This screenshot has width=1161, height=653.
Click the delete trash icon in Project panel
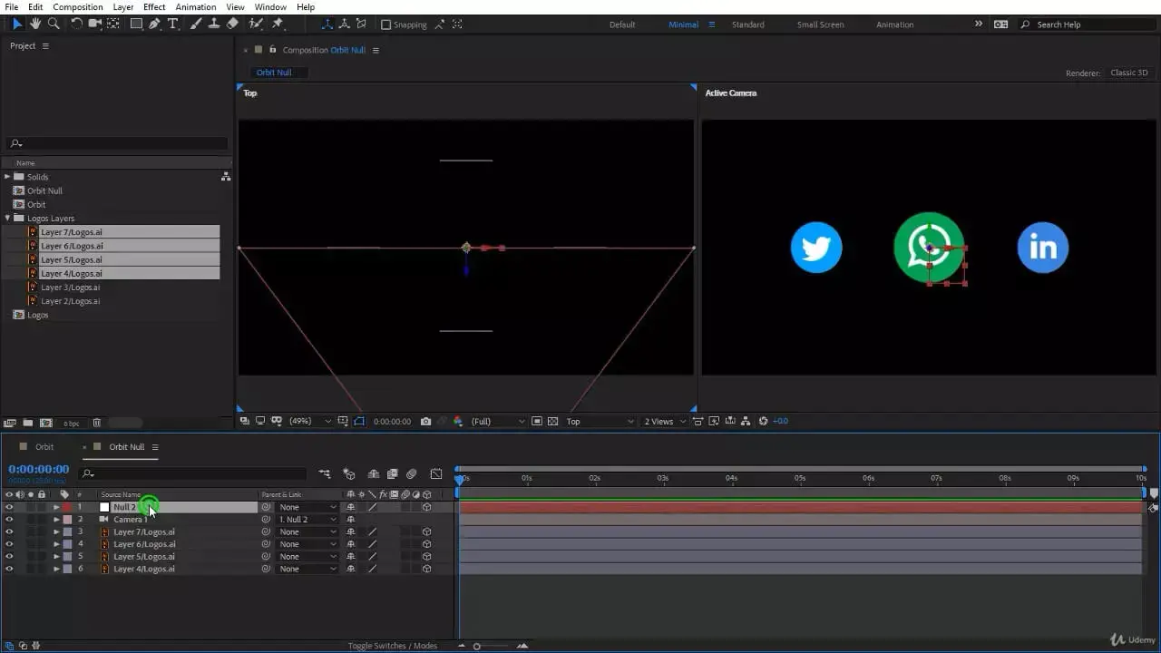(x=97, y=423)
